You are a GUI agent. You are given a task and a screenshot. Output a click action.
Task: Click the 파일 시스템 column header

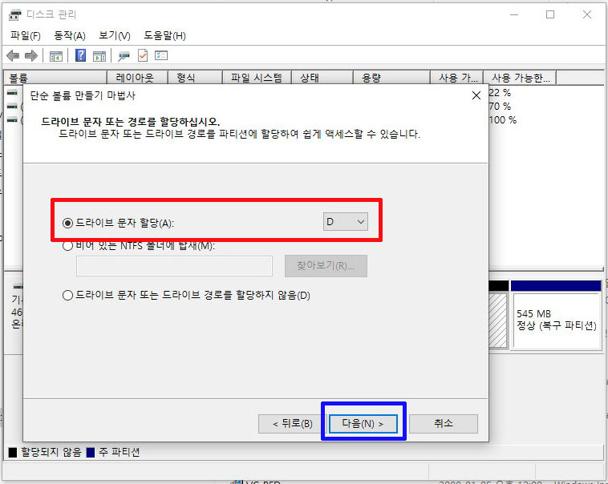tap(257, 78)
